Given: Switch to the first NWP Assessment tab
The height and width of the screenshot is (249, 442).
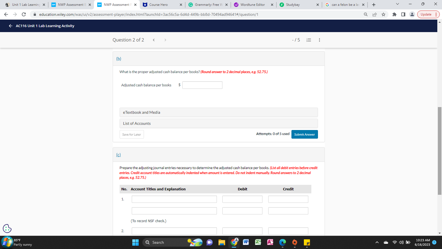Looking at the screenshot, I should 71,5.
